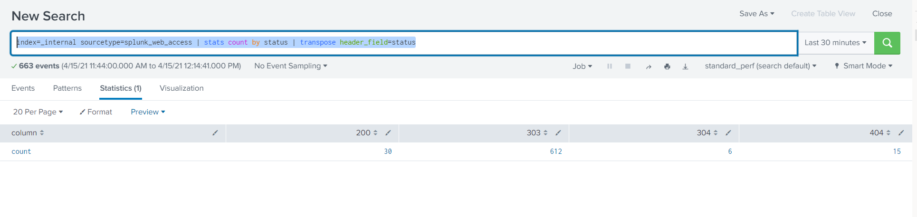Click the stop job icon

click(x=628, y=66)
